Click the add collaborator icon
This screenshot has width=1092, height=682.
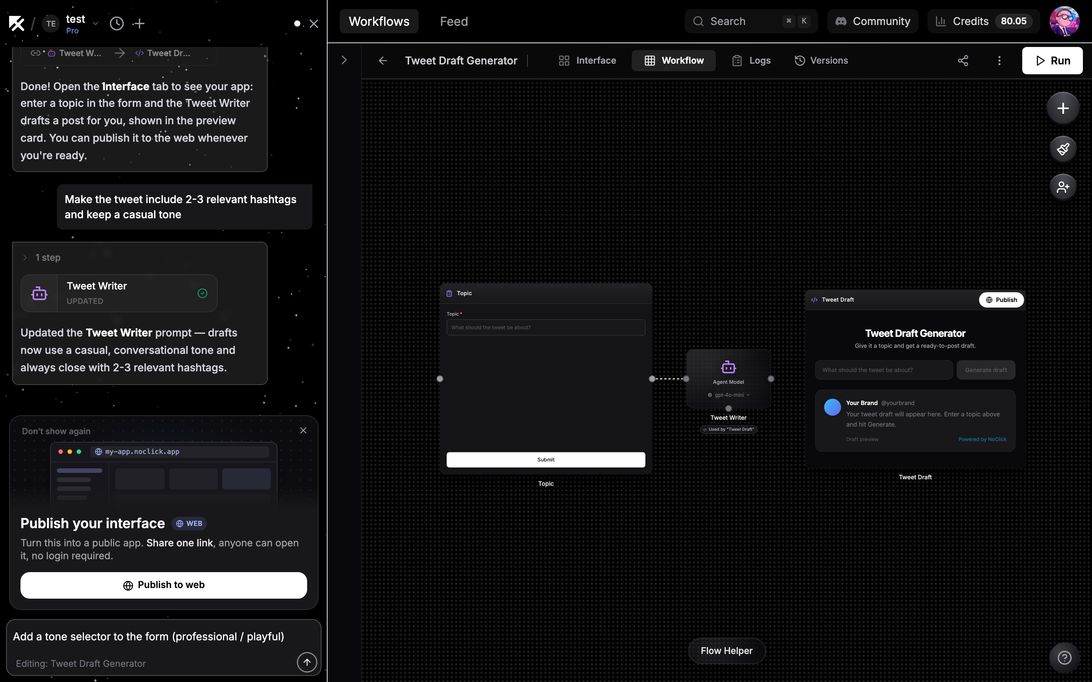point(1063,187)
